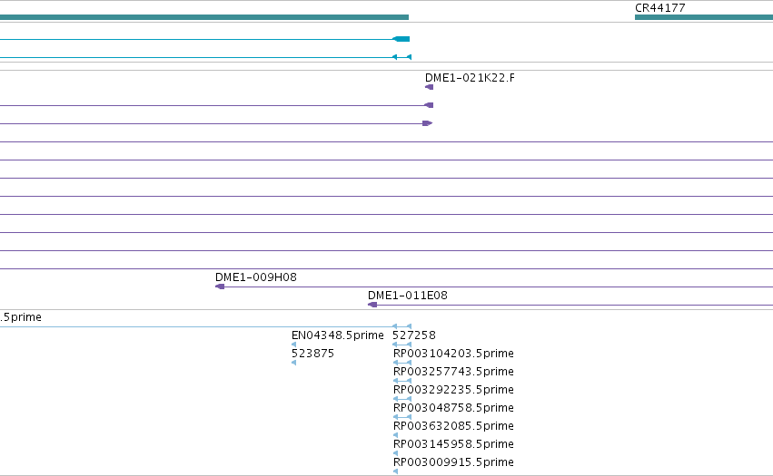Screen dimensions: 773x476
Task: Click the 527258 blue feature glyph
Action: pos(401,345)
